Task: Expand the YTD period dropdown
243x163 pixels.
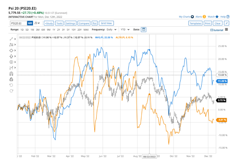Action: pos(125,30)
